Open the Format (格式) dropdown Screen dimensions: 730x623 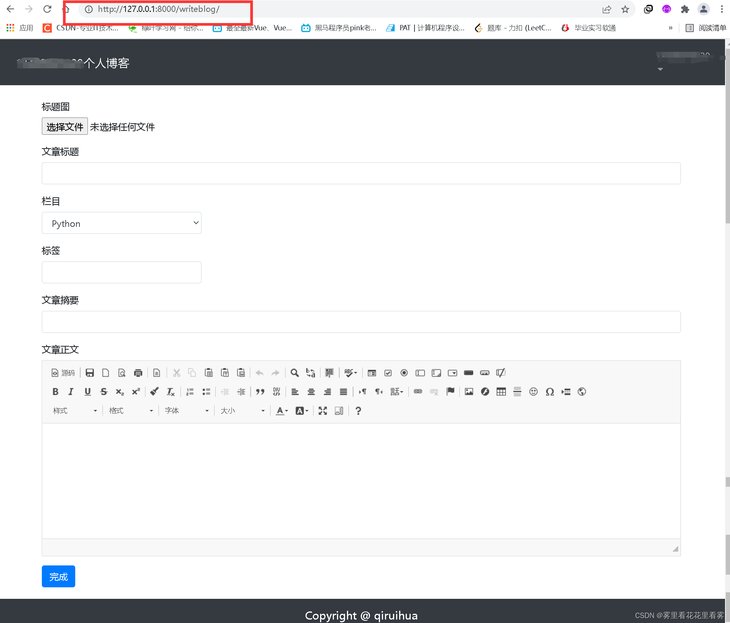(131, 411)
